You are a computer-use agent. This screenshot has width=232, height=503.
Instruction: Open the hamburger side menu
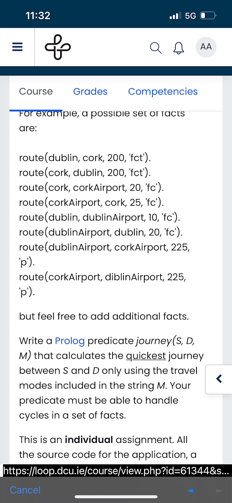pyautogui.click(x=17, y=47)
